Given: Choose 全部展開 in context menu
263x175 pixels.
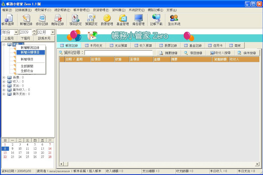Looking at the screenshot, I should (x=31, y=66).
